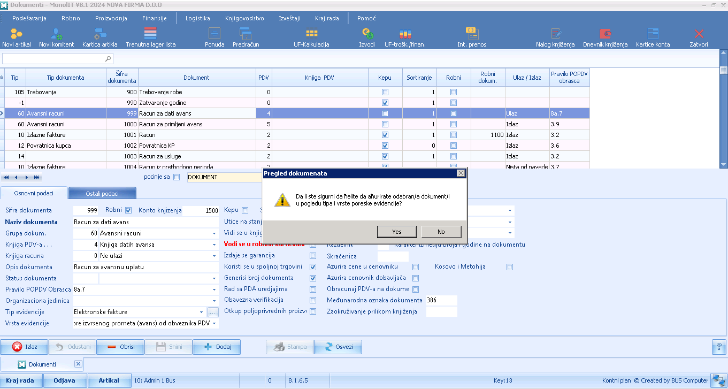
Task: Switch to the Ostali podaci tab
Action: point(103,193)
